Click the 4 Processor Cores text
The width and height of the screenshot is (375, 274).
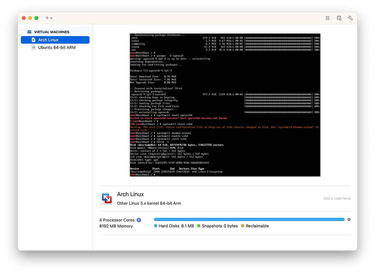click(x=117, y=220)
